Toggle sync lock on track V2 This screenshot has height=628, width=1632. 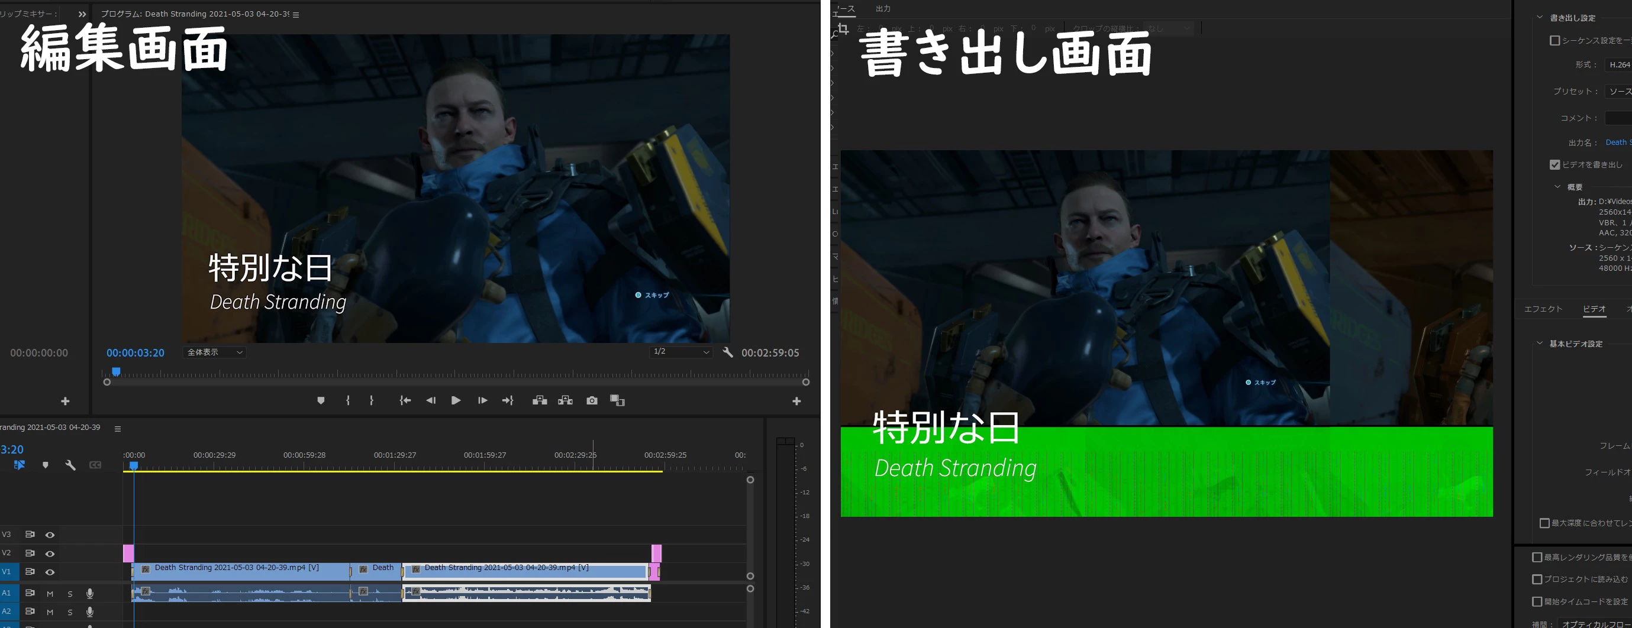click(x=30, y=553)
